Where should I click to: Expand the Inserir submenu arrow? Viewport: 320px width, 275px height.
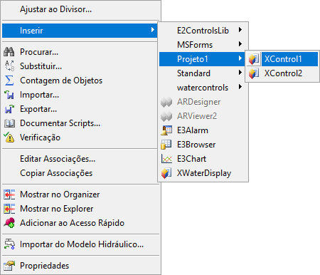click(153, 30)
